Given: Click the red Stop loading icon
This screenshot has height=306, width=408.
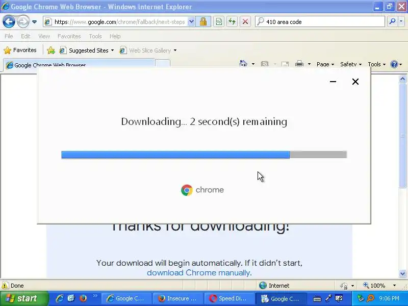Looking at the screenshot, I should click(x=245, y=21).
